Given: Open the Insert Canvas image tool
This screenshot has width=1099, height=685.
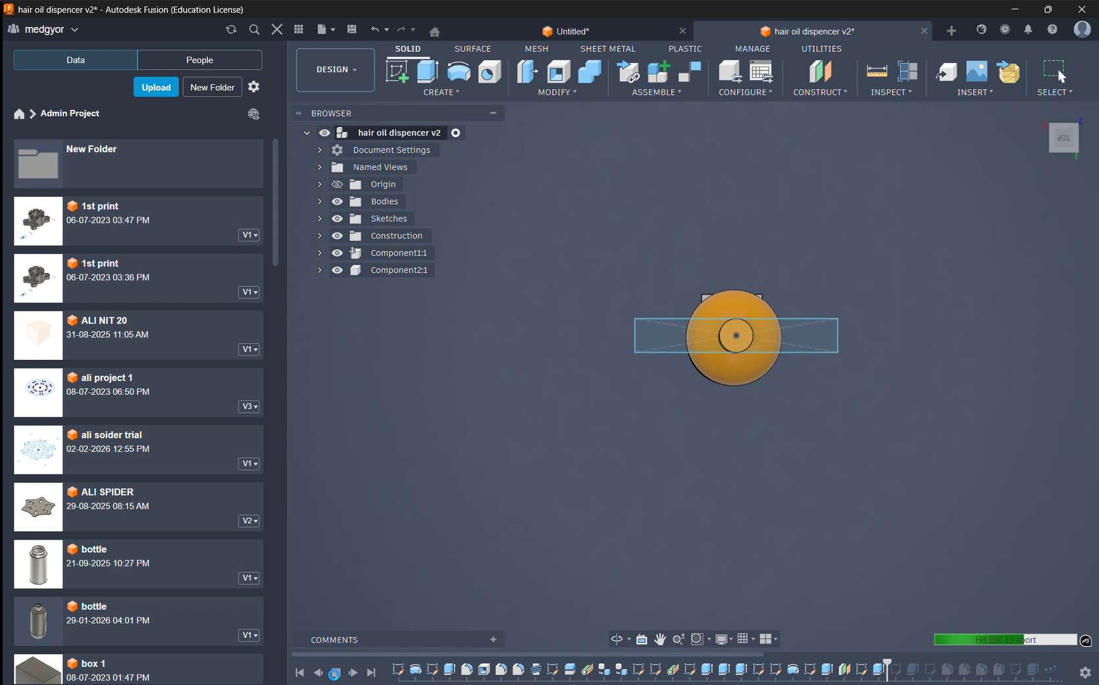Looking at the screenshot, I should click(x=977, y=71).
